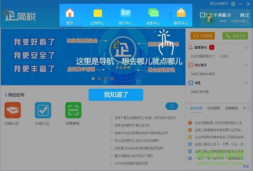The width and height of the screenshot is (253, 171).
Task: Open 用户中心 user card icon
Action: coord(125,13)
